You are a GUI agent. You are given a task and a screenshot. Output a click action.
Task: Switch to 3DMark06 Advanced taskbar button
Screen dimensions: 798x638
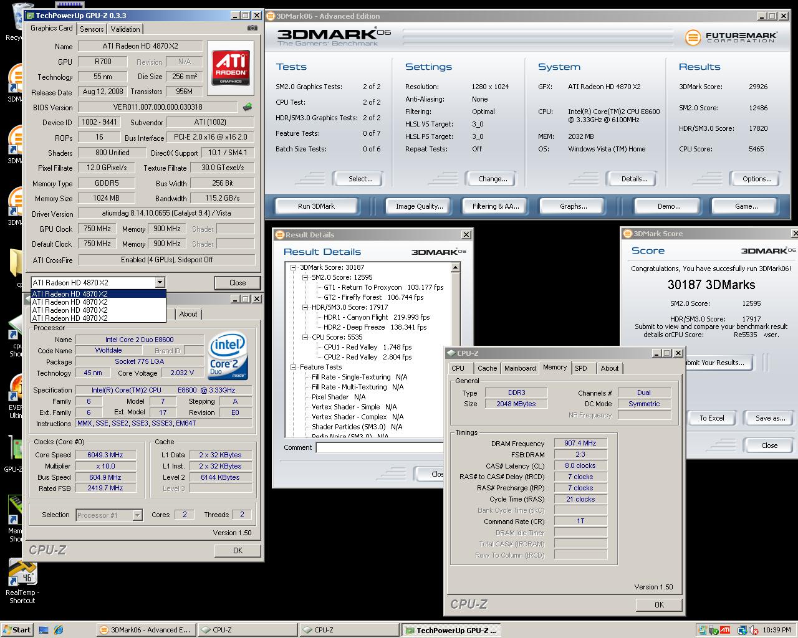145,630
